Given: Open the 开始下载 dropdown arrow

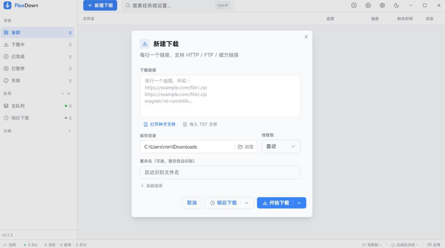Looking at the screenshot, I should click(299, 203).
